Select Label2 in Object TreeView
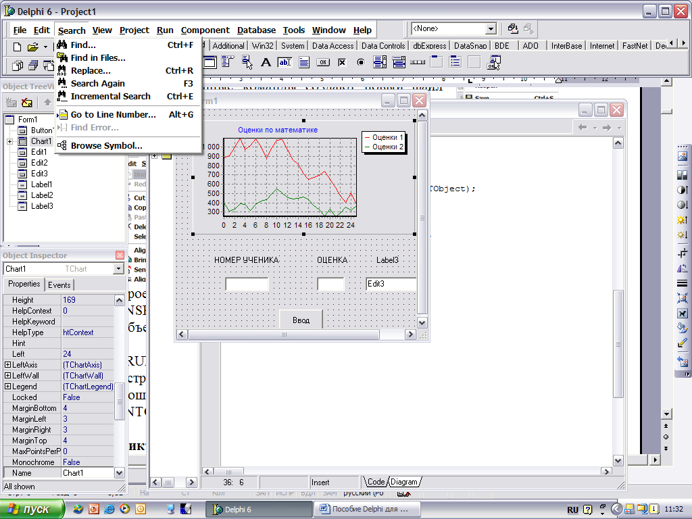The height and width of the screenshot is (519, 692). (x=42, y=195)
